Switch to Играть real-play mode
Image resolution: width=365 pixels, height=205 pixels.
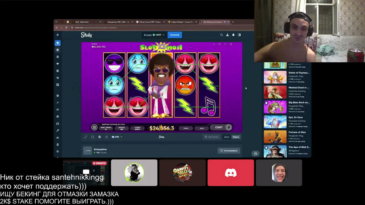236,137
